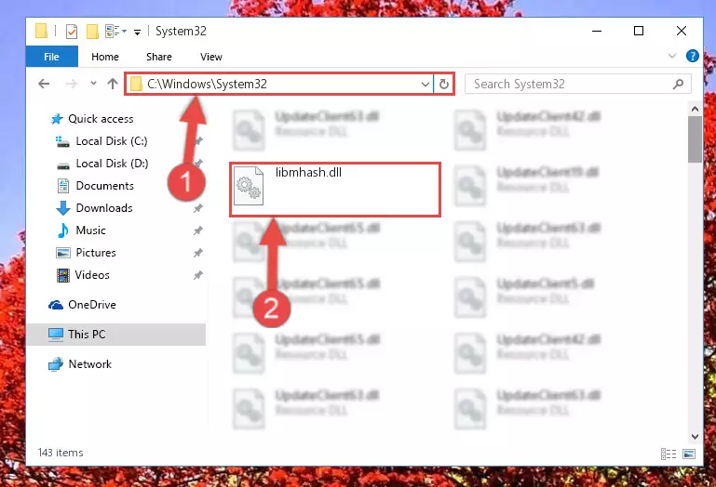Click the Quick access star icon
The height and width of the screenshot is (487, 716).
(x=57, y=119)
